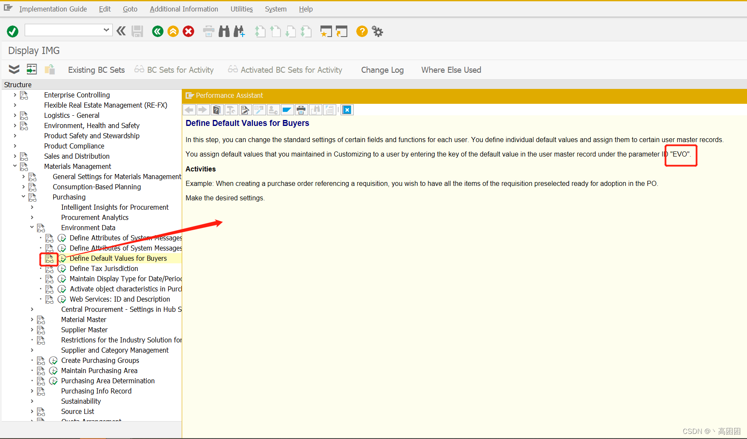Select Supplier and Category Management item
Viewport: 747px width, 439px height.
(x=115, y=350)
